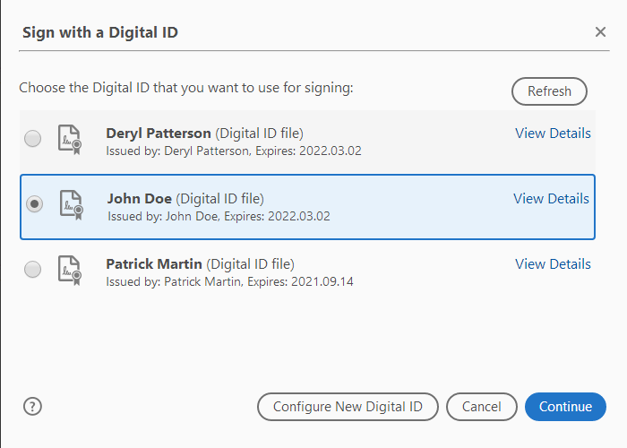Continue with the selected Digital ID

[x=565, y=407]
